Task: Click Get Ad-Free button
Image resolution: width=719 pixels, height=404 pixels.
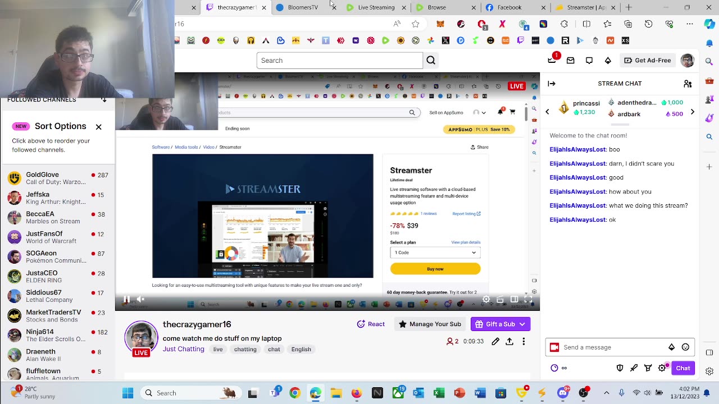Action: click(647, 61)
